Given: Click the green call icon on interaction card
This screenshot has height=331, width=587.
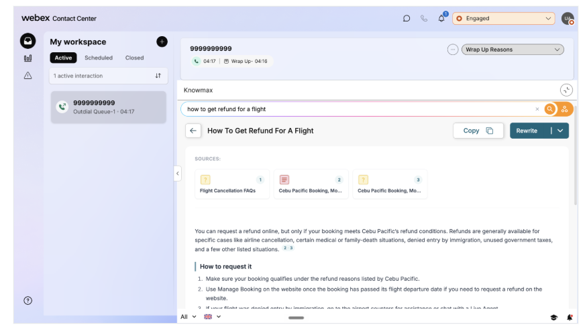Looking at the screenshot, I should pyautogui.click(x=62, y=107).
